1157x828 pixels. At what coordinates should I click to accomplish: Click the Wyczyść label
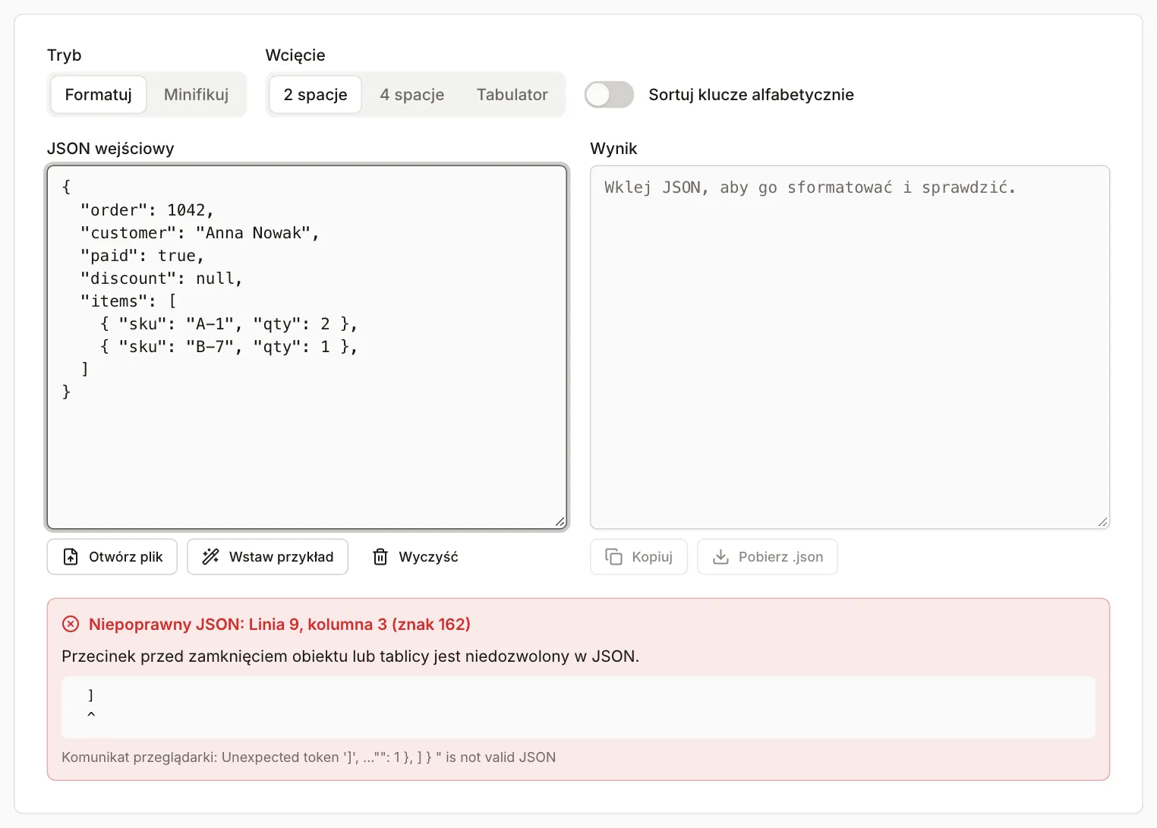(x=429, y=557)
